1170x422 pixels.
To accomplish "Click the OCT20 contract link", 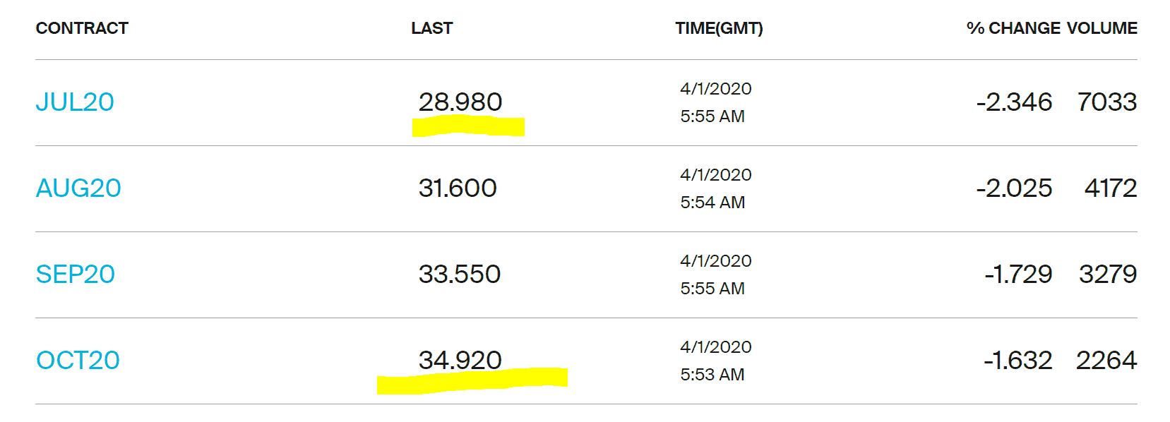I will coord(78,361).
